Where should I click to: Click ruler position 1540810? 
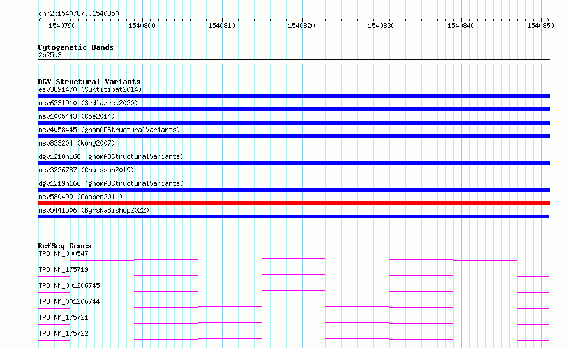[x=221, y=26]
